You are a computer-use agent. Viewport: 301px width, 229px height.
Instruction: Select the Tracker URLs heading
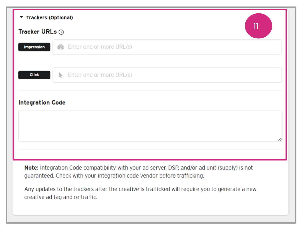pos(37,32)
